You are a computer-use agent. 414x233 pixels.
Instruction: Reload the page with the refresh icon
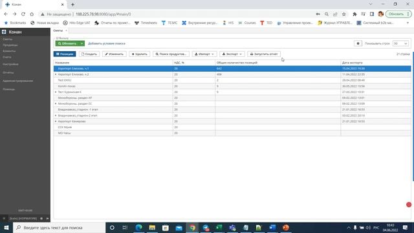click(23, 14)
